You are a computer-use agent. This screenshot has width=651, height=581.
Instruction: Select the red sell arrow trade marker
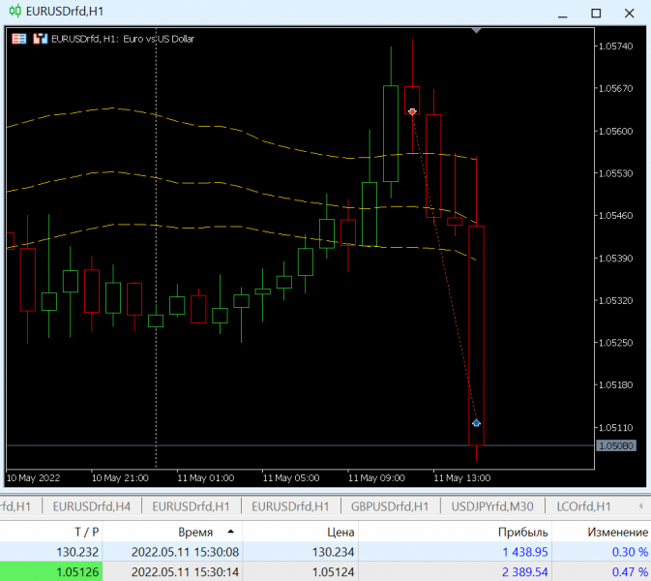(412, 111)
